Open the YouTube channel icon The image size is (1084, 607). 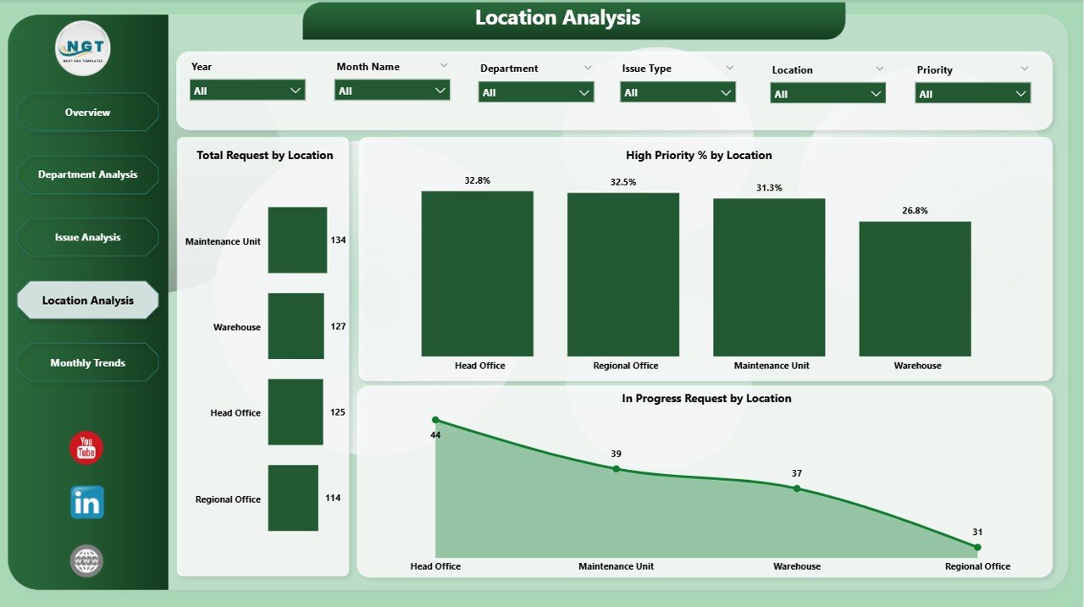pos(85,449)
